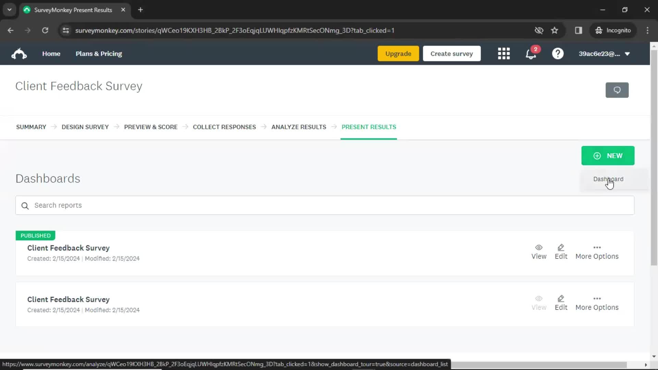Click the SurveyMonkey home logo icon
This screenshot has height=370, width=658.
[19, 53]
